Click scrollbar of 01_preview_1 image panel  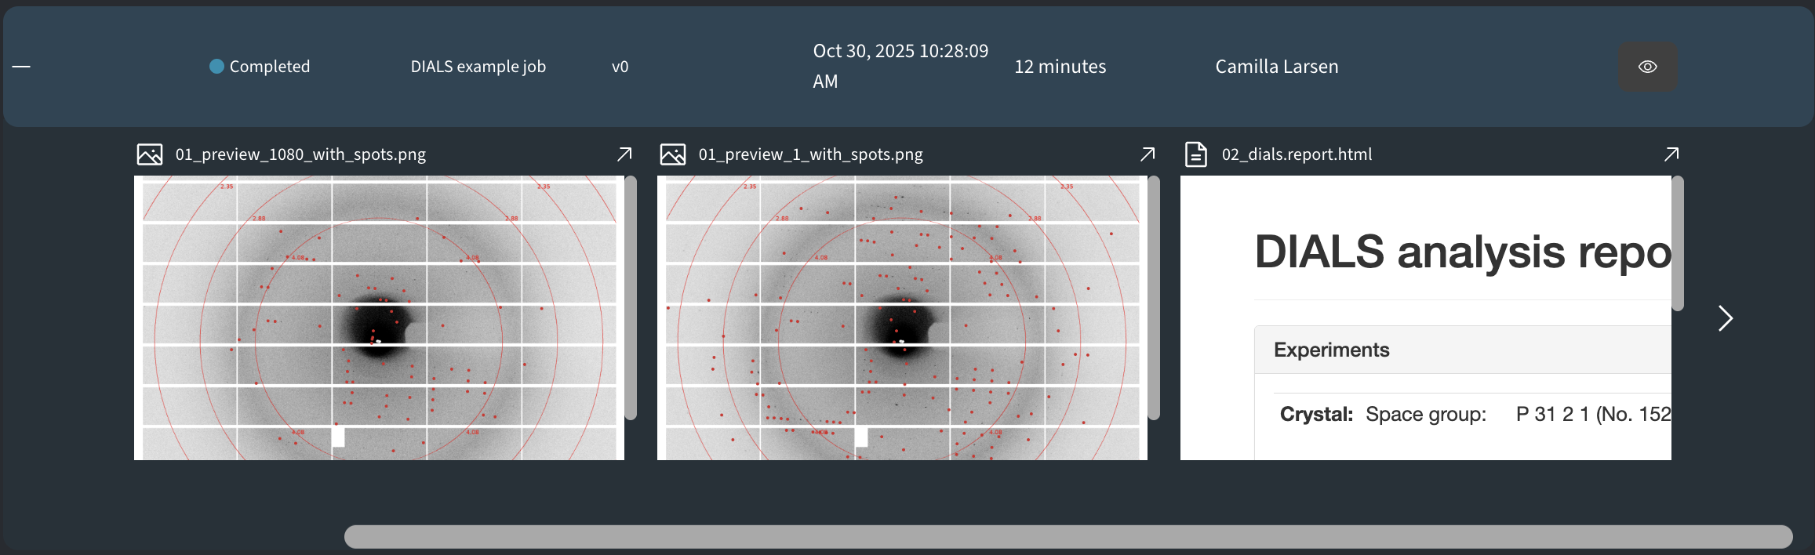click(1154, 298)
